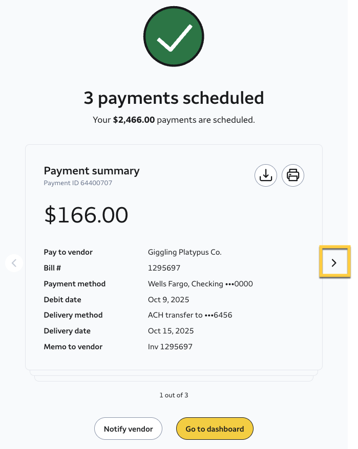
Task: Go back to previous payment summary
Action: [x=14, y=263]
